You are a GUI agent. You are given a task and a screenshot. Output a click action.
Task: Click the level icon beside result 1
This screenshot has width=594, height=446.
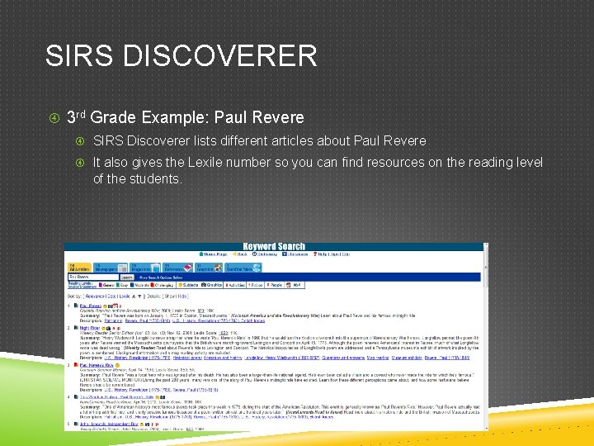pos(76,306)
